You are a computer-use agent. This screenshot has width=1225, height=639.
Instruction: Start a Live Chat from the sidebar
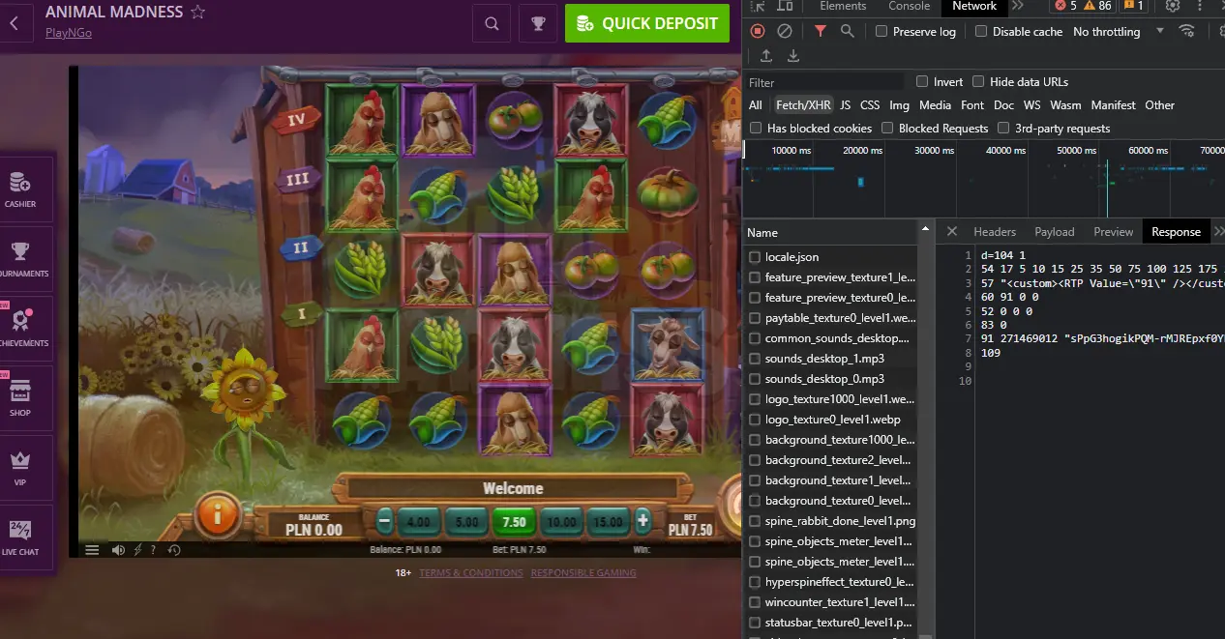pos(20,537)
